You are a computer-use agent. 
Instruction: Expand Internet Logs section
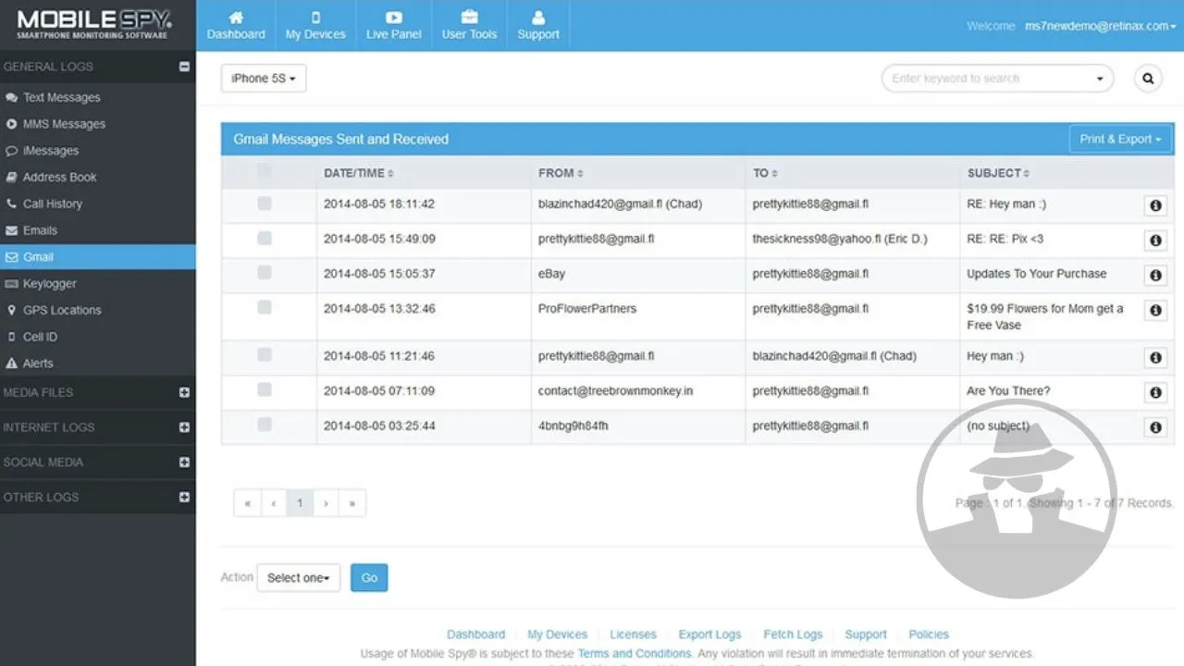[184, 427]
